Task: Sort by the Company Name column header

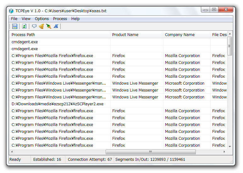Action: tap(187, 34)
